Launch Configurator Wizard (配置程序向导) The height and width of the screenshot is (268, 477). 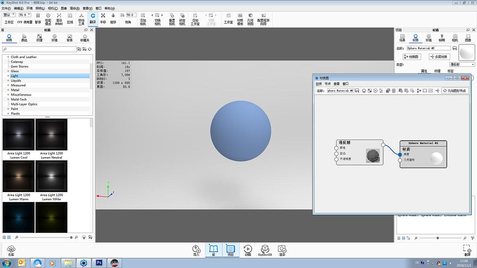(x=263, y=19)
